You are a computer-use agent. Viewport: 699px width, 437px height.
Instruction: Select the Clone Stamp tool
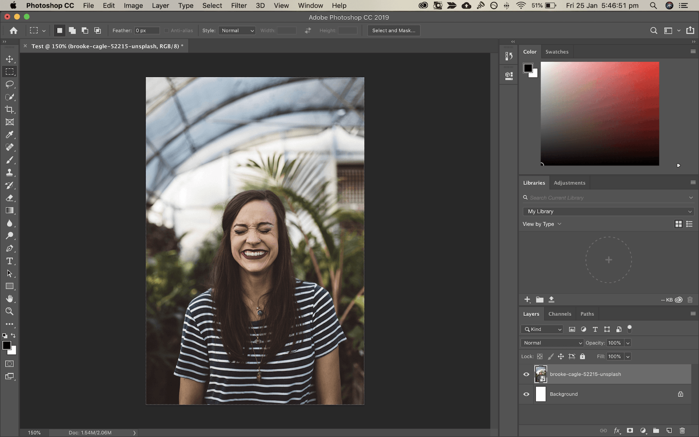[x=10, y=172]
